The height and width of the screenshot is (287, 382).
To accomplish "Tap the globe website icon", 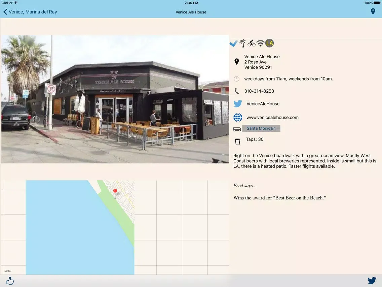I will click(x=238, y=117).
